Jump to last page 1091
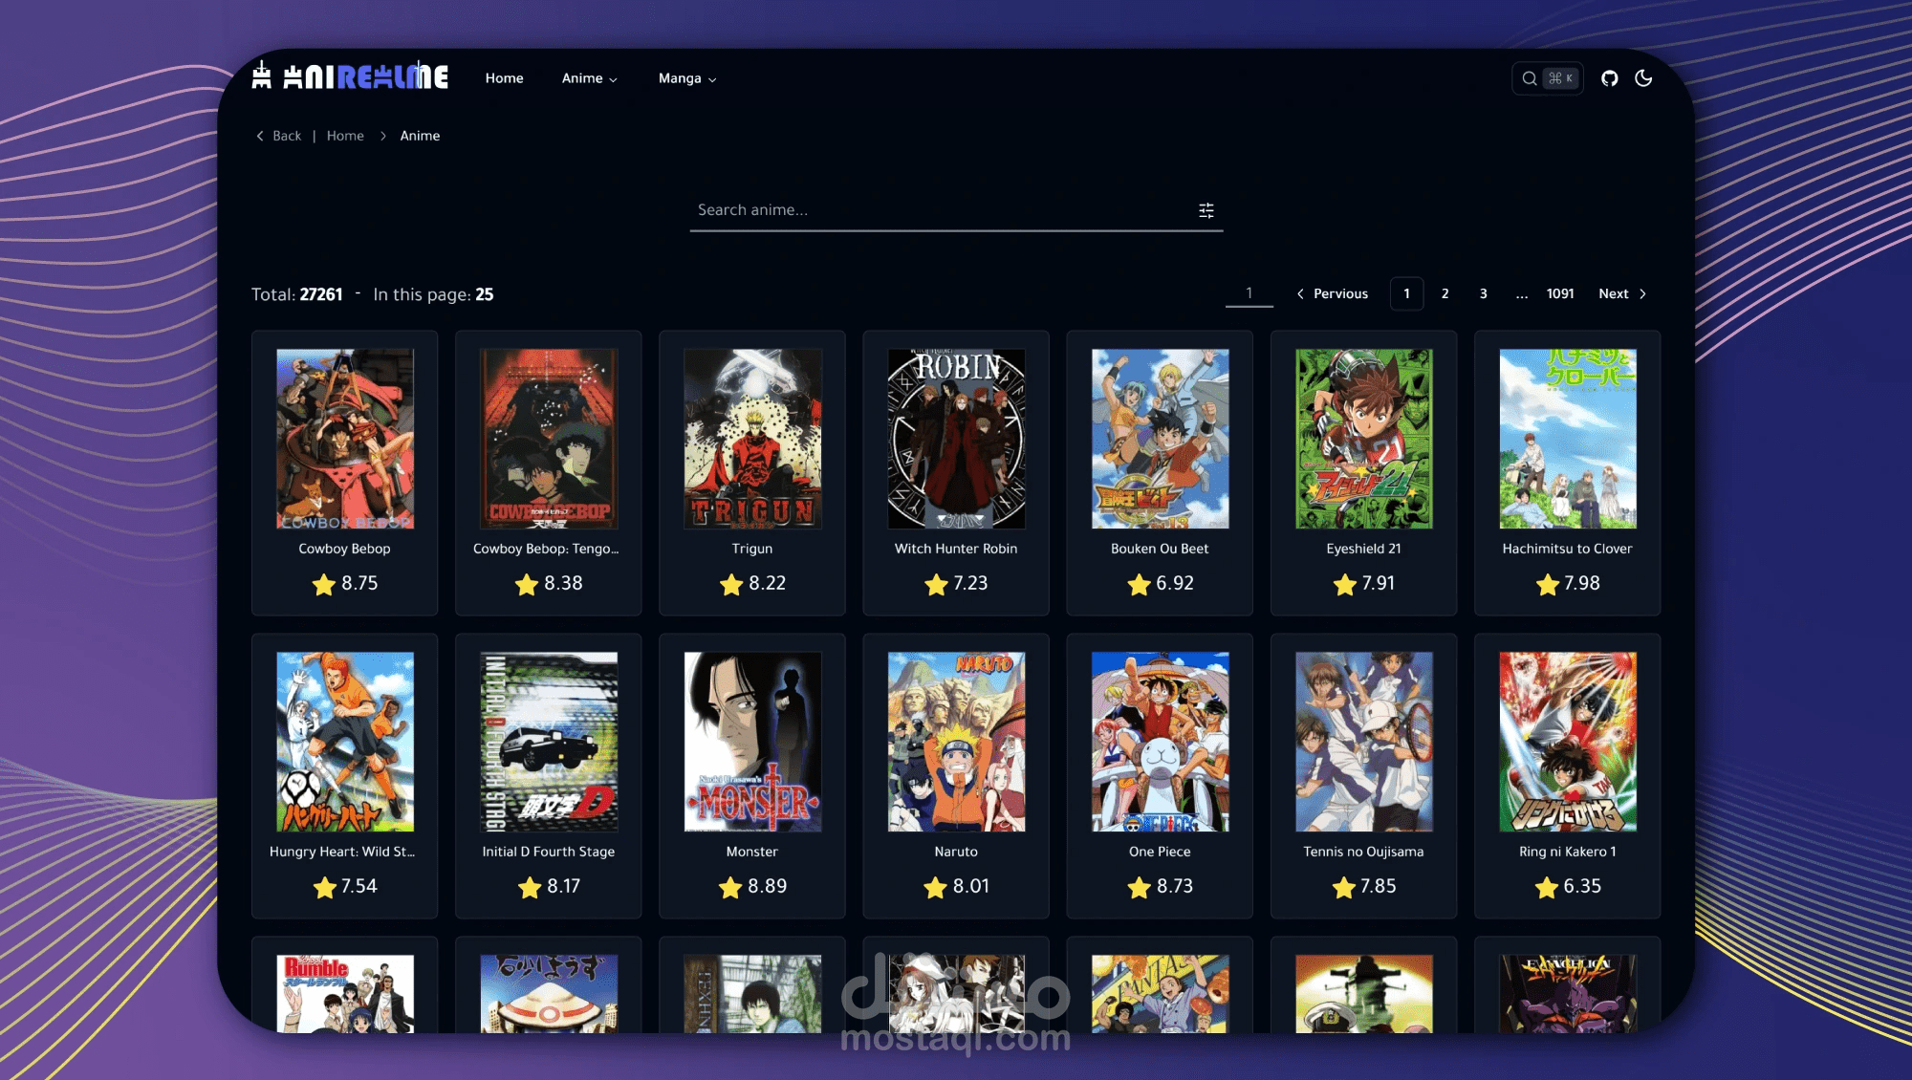 coord(1559,294)
